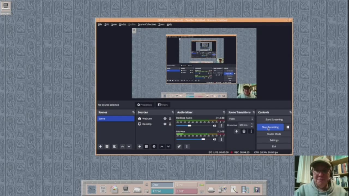Open the View menu
This screenshot has height=196, width=349.
(x=114, y=24)
